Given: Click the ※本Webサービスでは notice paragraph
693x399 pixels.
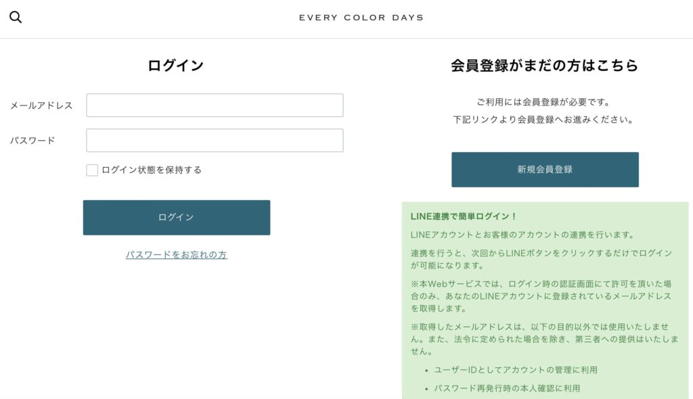Looking at the screenshot, I should point(541,296).
